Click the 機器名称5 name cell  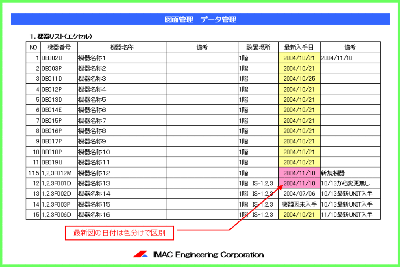point(122,99)
